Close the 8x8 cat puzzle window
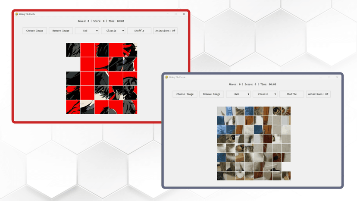 coord(337,77)
